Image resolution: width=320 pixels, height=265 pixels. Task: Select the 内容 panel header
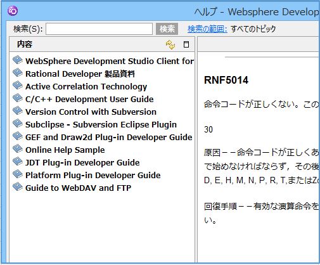coord(25,44)
